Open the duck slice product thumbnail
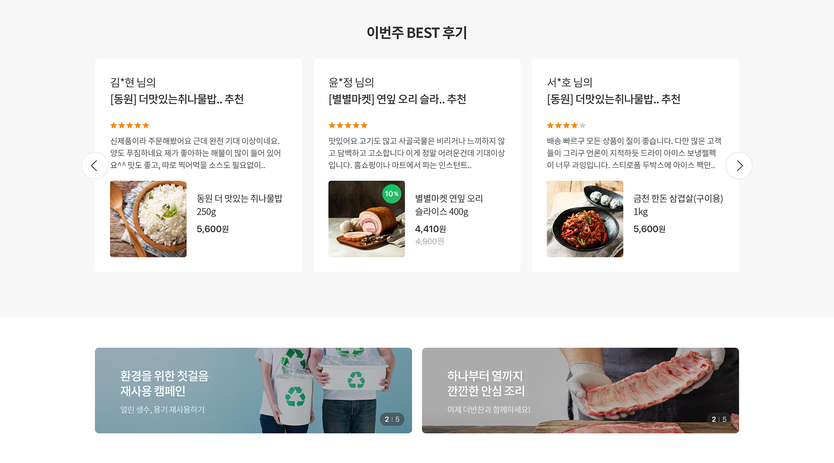 (x=367, y=219)
